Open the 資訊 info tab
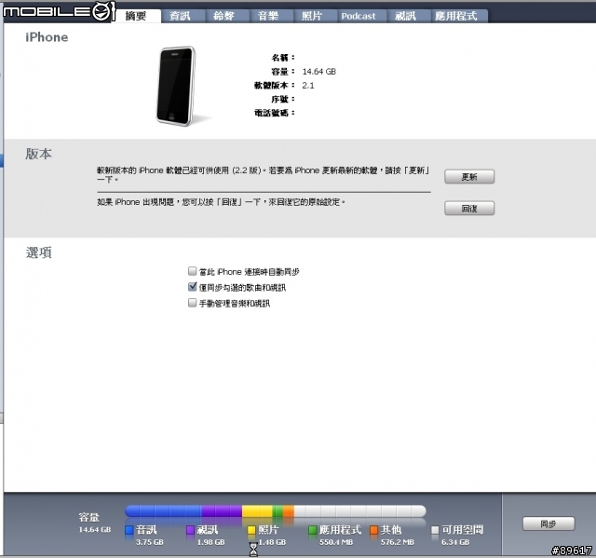Viewport: 596px width, 558px height. click(180, 16)
